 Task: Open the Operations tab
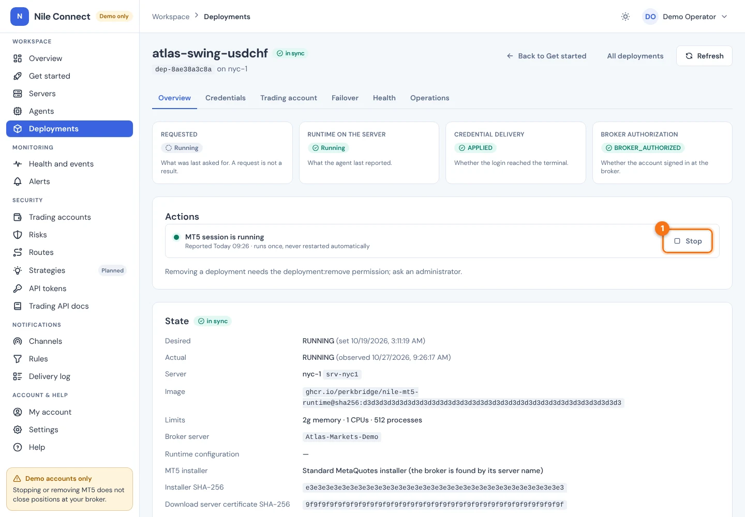pos(430,98)
